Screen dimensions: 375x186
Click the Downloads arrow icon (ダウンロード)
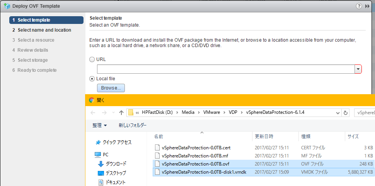[x=101, y=164]
